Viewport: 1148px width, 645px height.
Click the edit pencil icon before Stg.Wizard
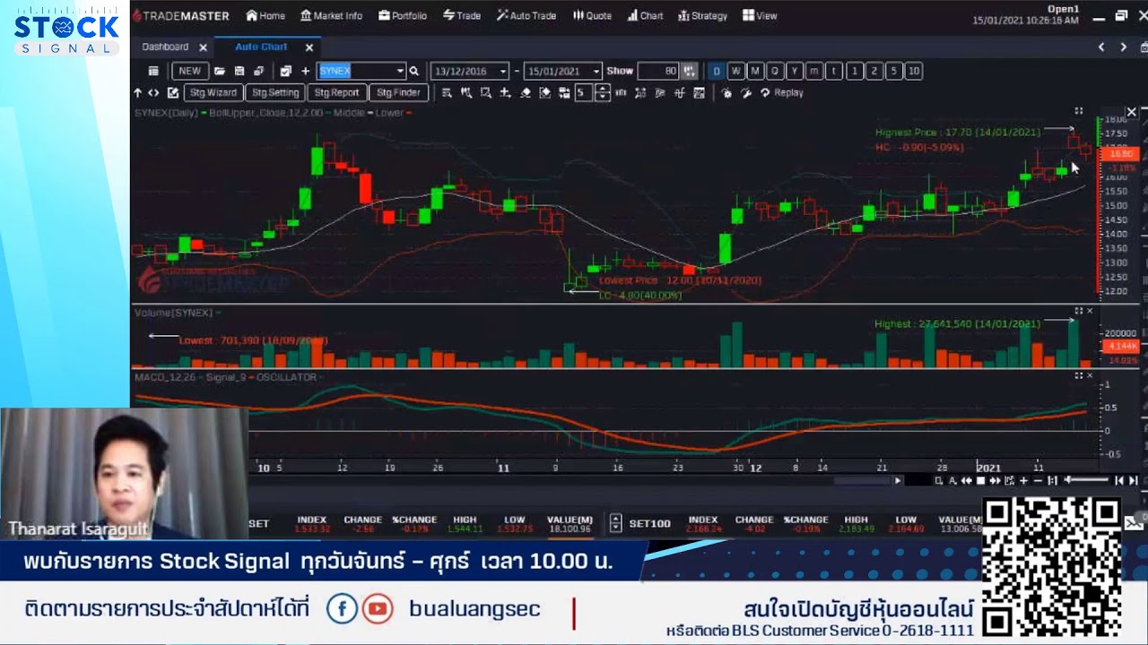pos(173,92)
